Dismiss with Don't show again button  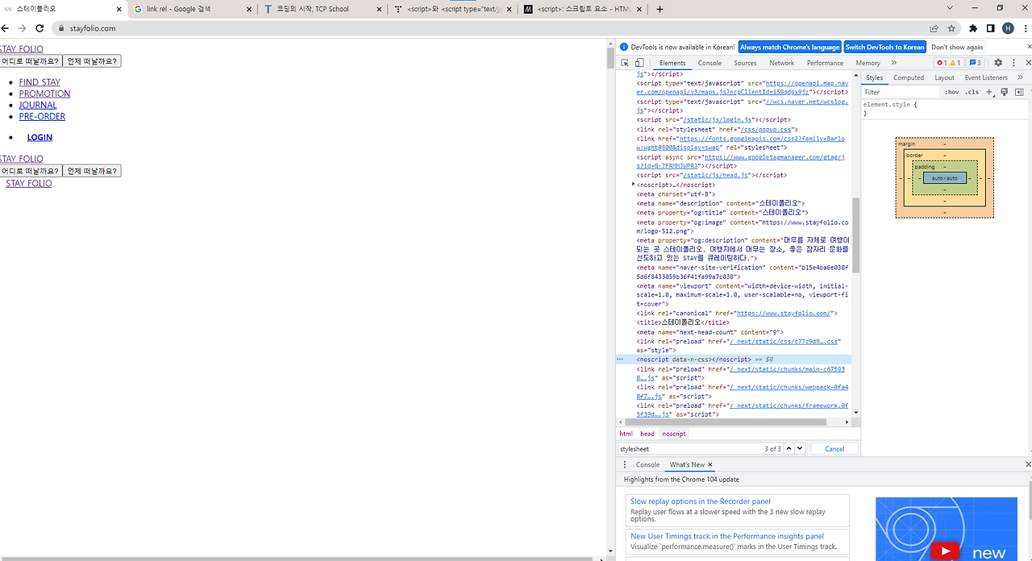pos(957,47)
